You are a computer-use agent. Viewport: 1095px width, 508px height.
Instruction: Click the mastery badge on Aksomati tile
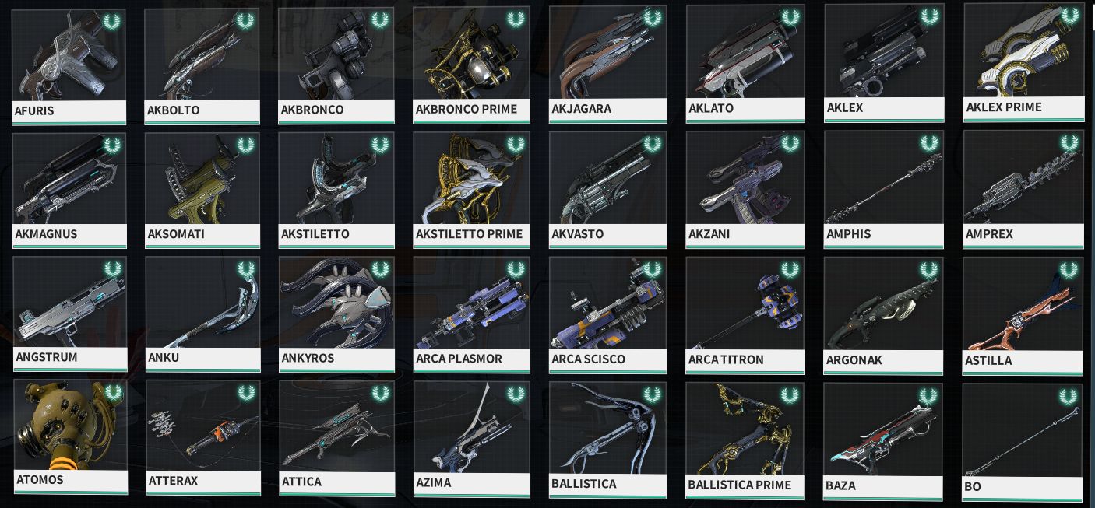click(x=247, y=146)
